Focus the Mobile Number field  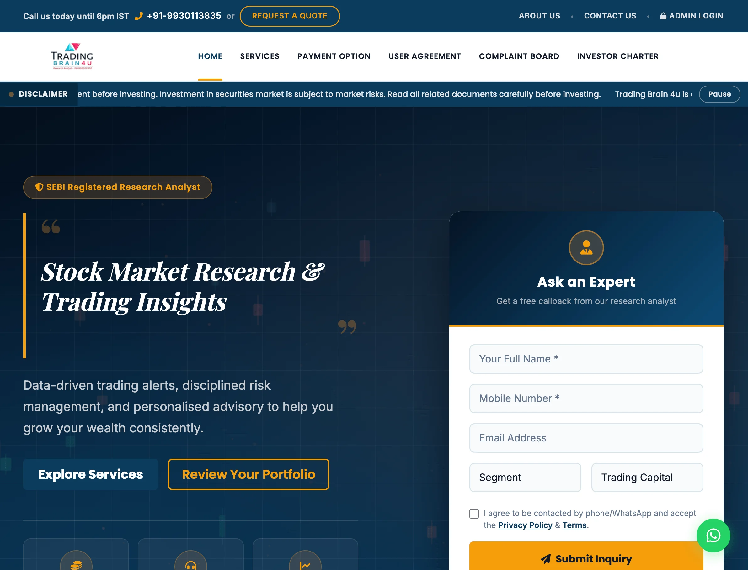[x=586, y=398]
